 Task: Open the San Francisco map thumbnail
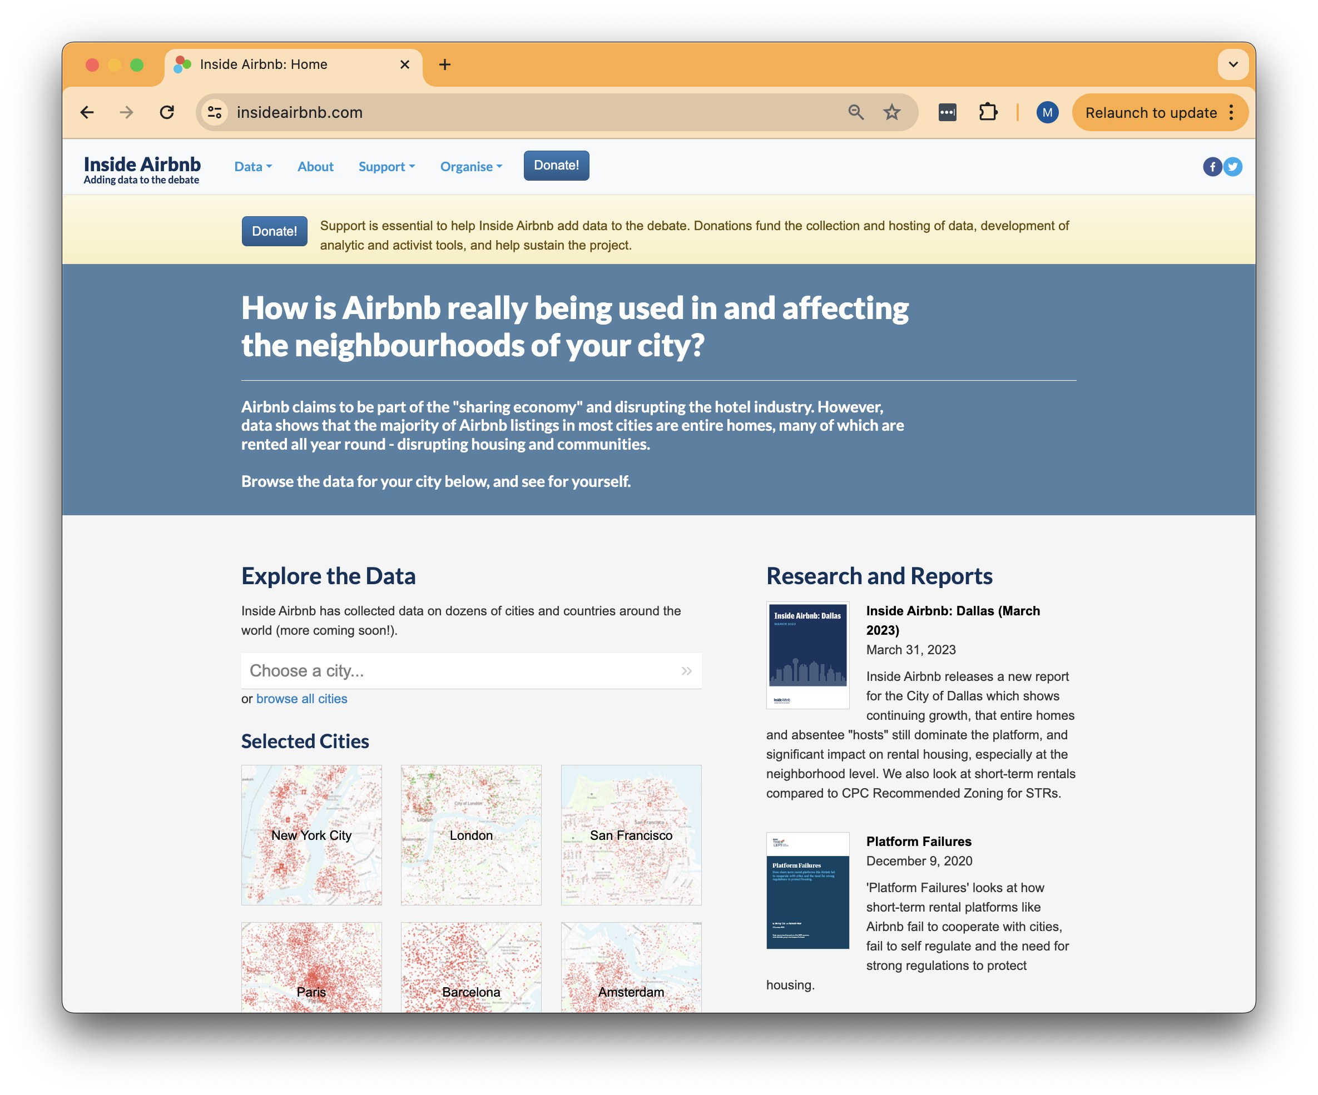click(x=631, y=835)
